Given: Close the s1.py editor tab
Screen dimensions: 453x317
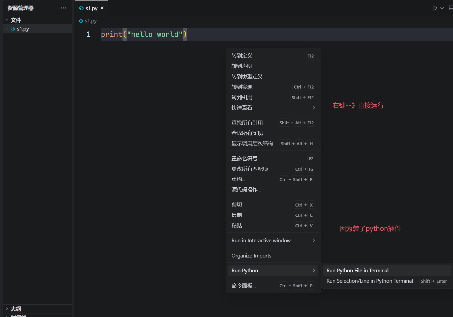Looking at the screenshot, I should [x=102, y=8].
